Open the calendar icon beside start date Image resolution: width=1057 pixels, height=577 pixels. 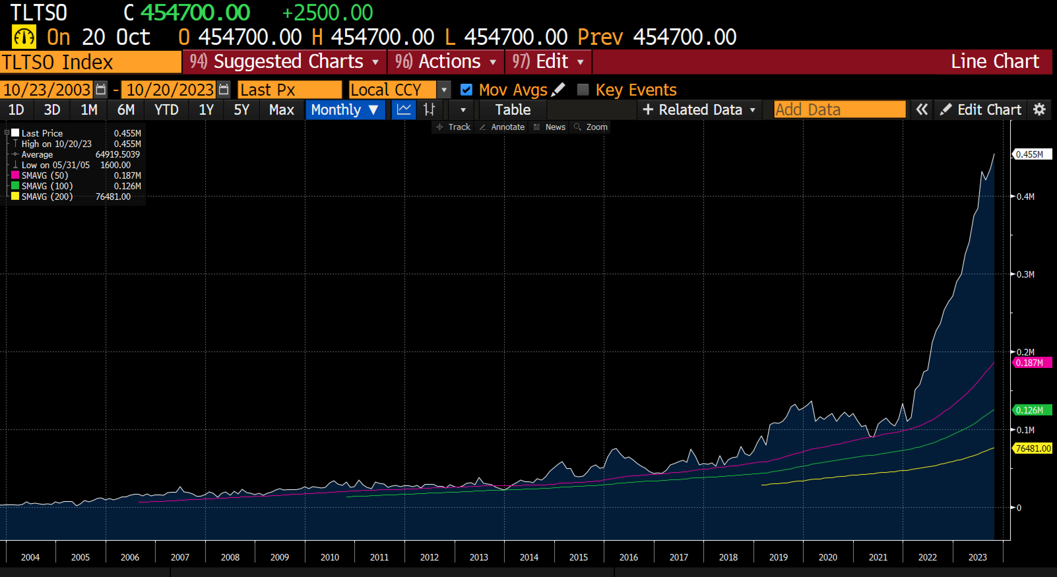click(101, 89)
